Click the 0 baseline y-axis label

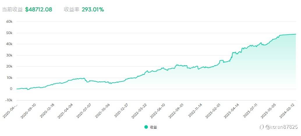point(11,89)
